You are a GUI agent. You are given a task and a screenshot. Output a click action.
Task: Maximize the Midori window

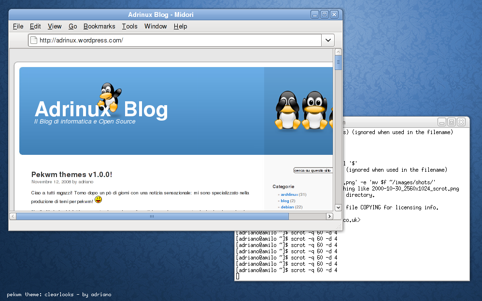(x=324, y=14)
